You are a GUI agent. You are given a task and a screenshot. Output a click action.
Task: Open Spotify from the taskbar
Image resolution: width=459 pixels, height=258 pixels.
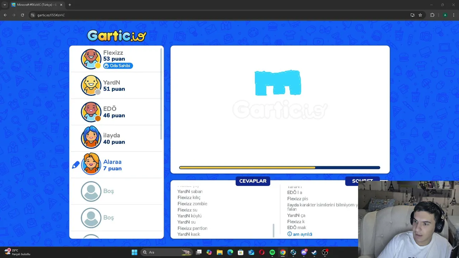[x=272, y=252]
